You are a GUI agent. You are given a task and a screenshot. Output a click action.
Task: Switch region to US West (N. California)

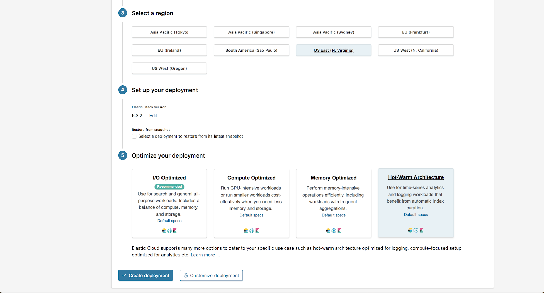point(416,50)
